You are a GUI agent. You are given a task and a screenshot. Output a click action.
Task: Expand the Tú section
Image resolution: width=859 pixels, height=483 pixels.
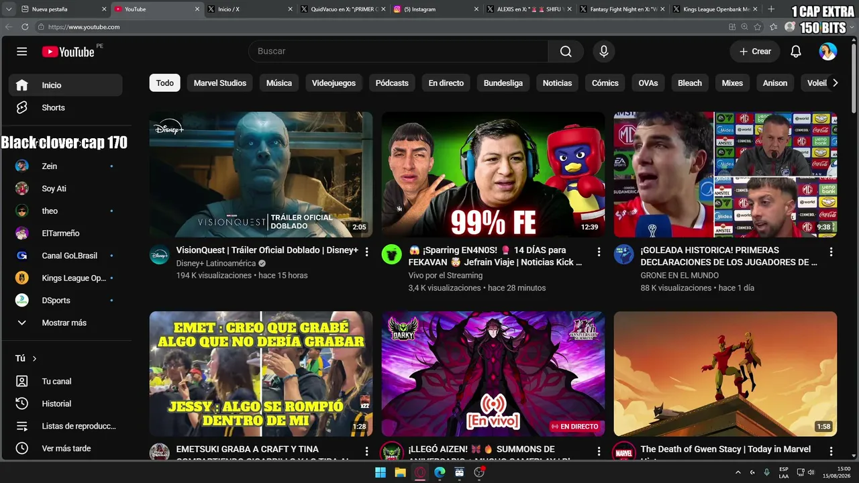[x=26, y=358]
